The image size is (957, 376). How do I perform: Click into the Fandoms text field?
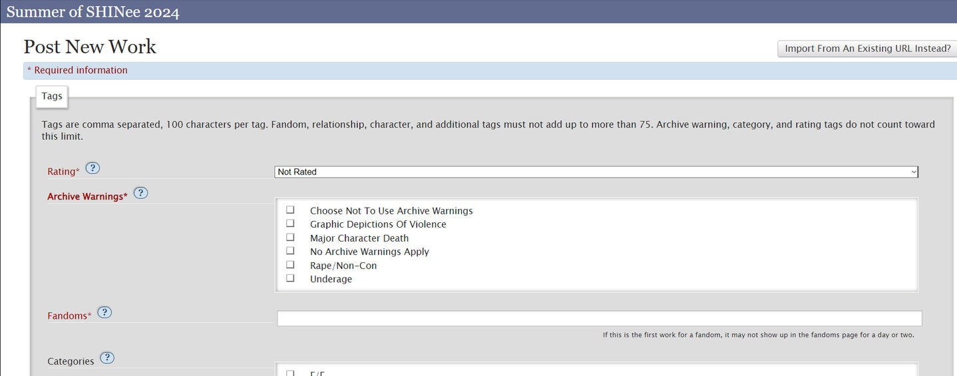599,319
